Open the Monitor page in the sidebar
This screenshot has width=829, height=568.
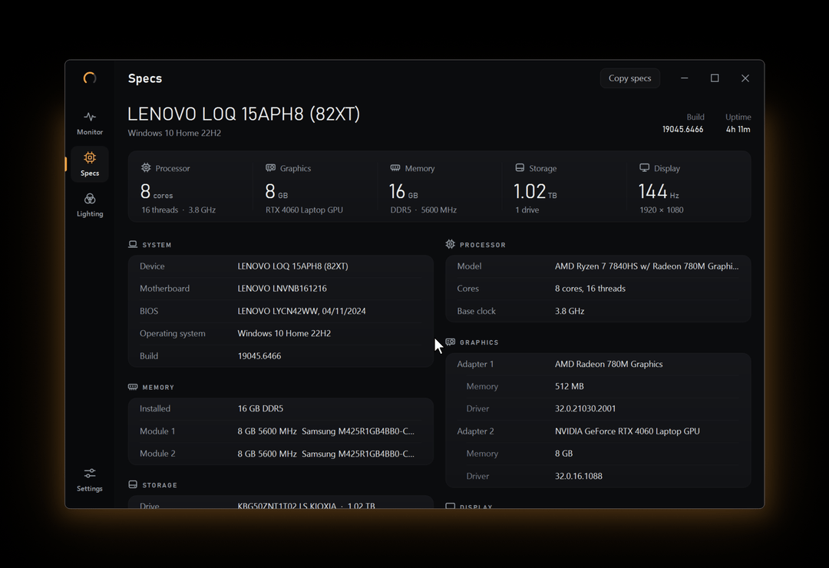pyautogui.click(x=90, y=124)
